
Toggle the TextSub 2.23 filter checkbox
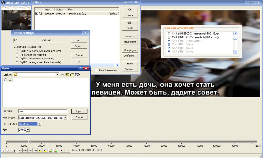coord(37,13)
